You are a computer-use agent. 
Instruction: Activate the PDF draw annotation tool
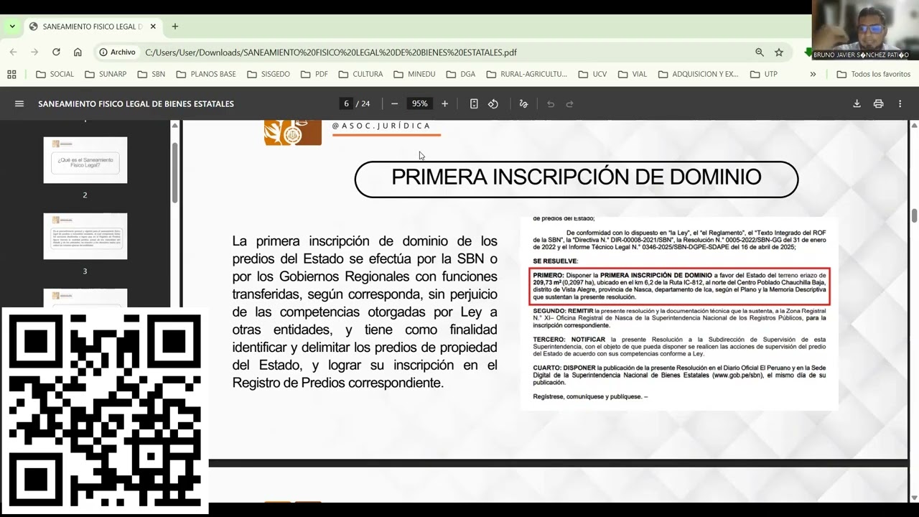(x=523, y=103)
